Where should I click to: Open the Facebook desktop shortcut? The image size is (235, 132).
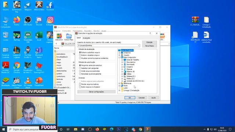pyautogui.click(x=50, y=6)
